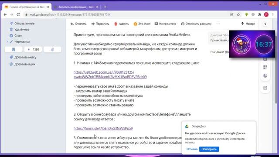Filter by flagged bookmark button
The width and height of the screenshot is (279, 157).
(14, 49)
